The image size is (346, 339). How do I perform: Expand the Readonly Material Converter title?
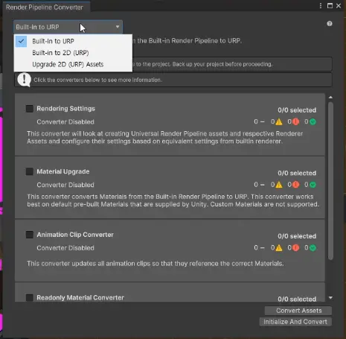80,297
